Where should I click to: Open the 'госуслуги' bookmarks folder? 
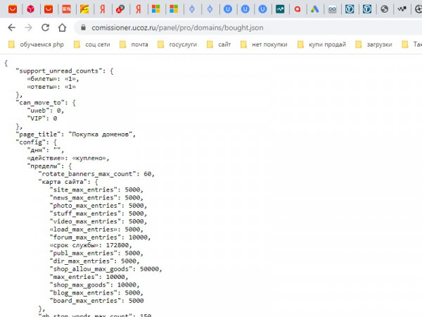tap(177, 44)
